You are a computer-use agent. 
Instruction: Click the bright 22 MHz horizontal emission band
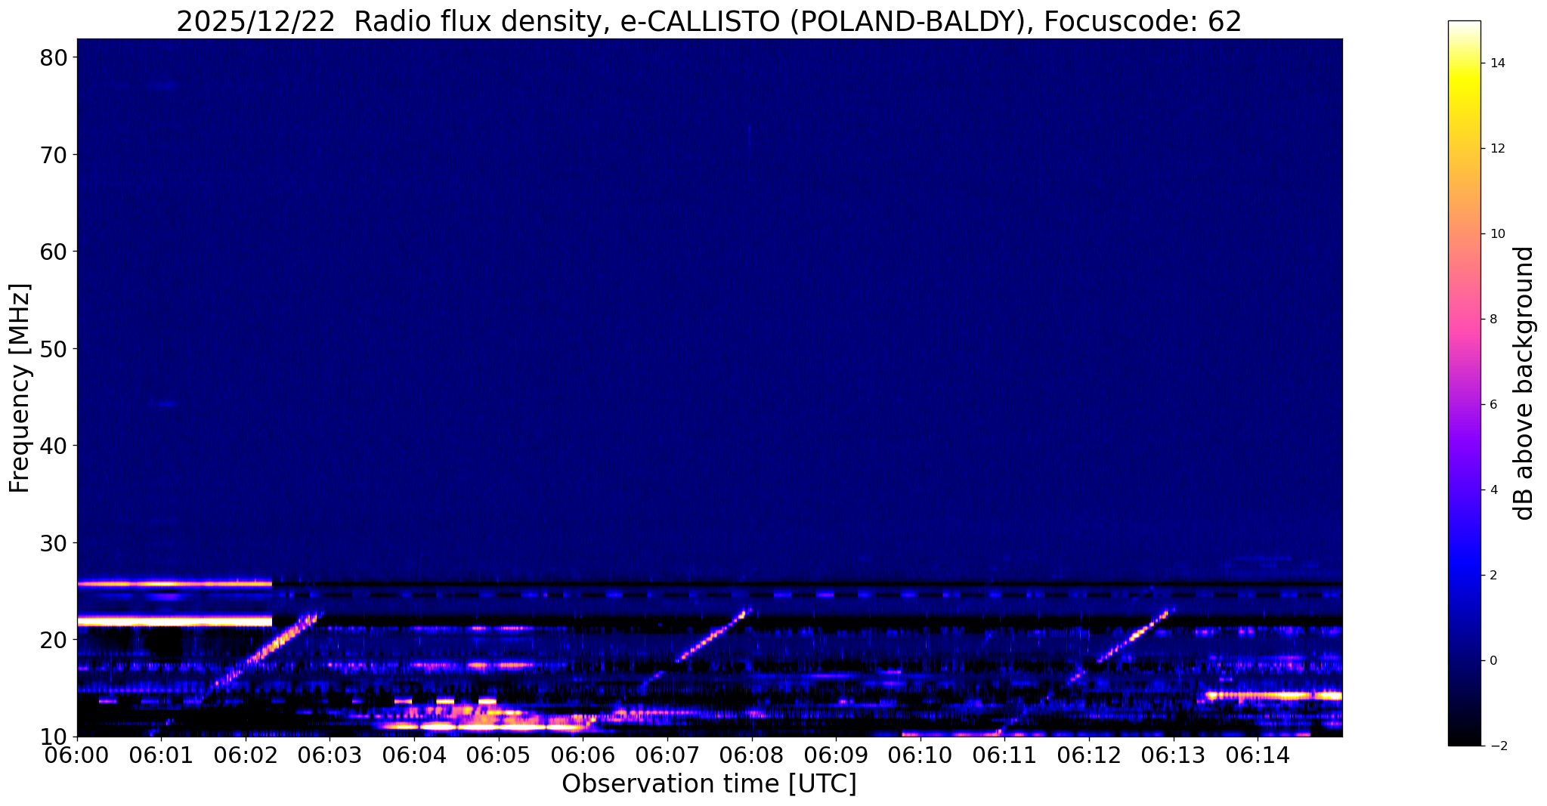click(x=175, y=621)
